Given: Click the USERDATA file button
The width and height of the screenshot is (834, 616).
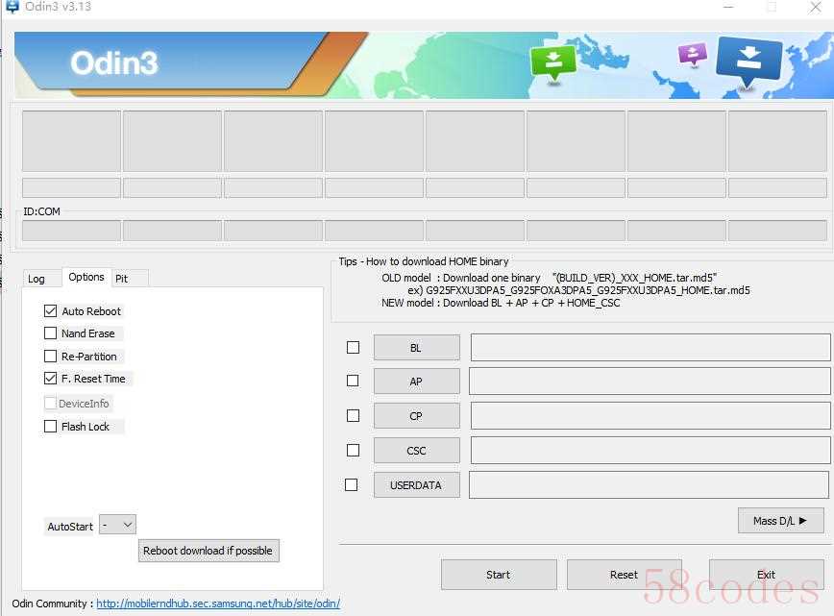Looking at the screenshot, I should (416, 485).
